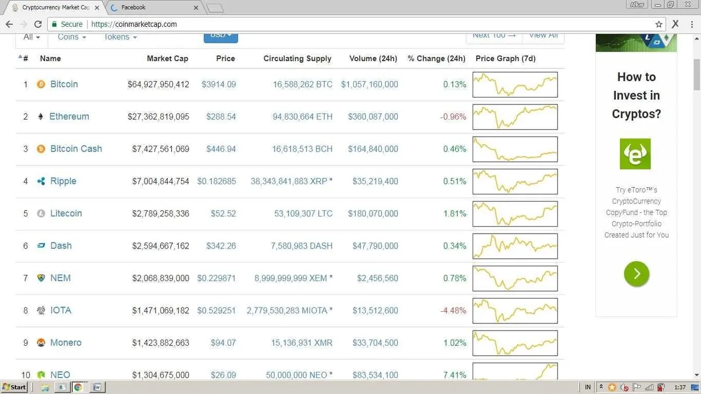Click the orange Bitcoin coin icon
701x394 pixels.
pos(41,84)
